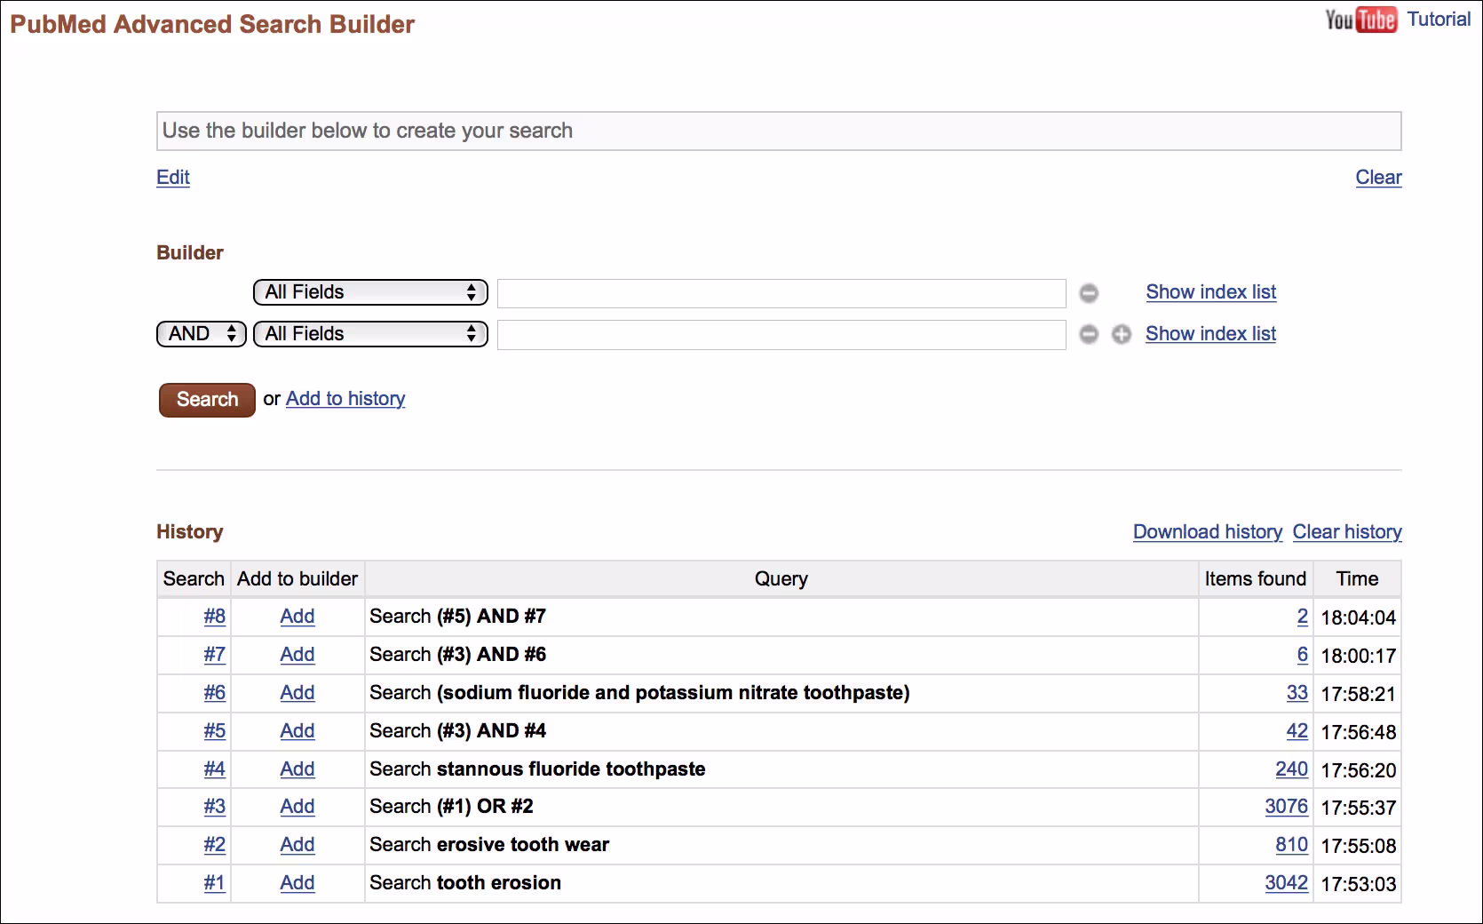The image size is (1483, 924).
Task: Clear the entire search history
Action: pyautogui.click(x=1346, y=531)
